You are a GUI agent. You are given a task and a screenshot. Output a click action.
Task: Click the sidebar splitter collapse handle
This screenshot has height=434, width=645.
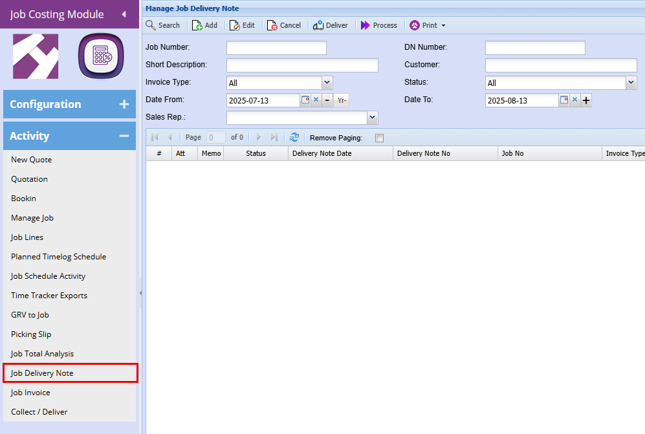140,293
